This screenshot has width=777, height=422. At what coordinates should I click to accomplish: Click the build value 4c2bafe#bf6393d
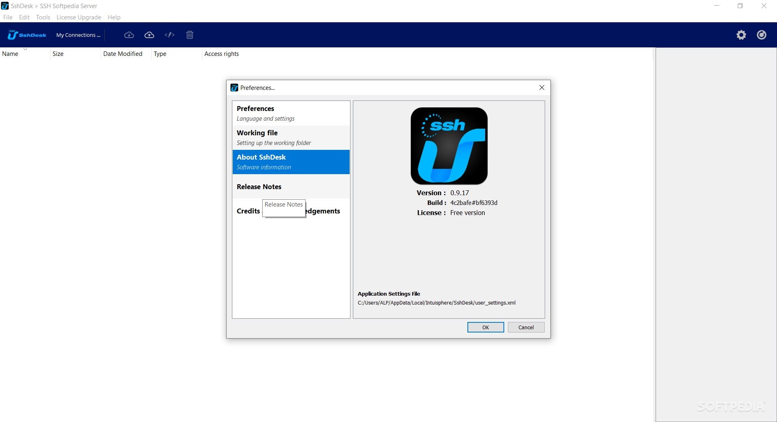pyautogui.click(x=474, y=202)
